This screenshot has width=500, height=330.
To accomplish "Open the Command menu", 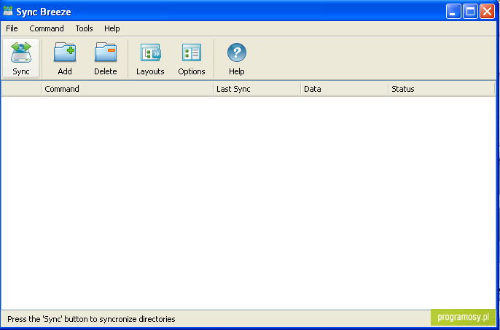I will tap(47, 28).
